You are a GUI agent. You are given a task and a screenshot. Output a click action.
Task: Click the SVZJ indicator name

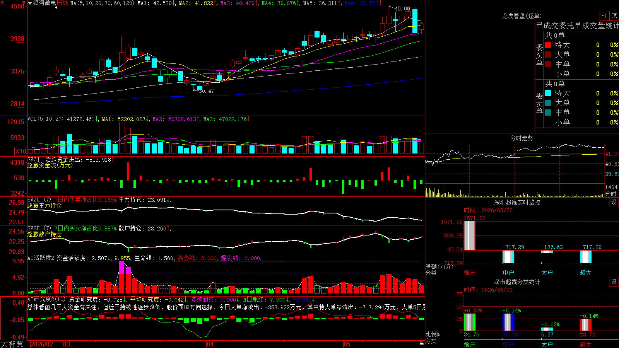point(34,159)
